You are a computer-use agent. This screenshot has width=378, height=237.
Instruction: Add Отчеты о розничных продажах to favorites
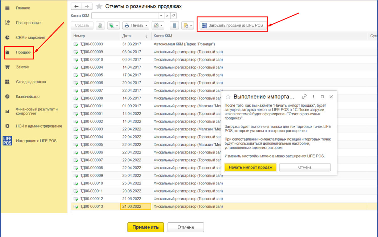pos(99,6)
